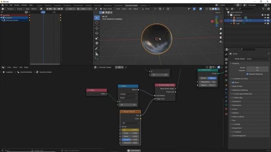This screenshot has height=152, width=271.
Task: Adjust Noise Texture Roughness slider
Action: pyautogui.click(x=130, y=140)
